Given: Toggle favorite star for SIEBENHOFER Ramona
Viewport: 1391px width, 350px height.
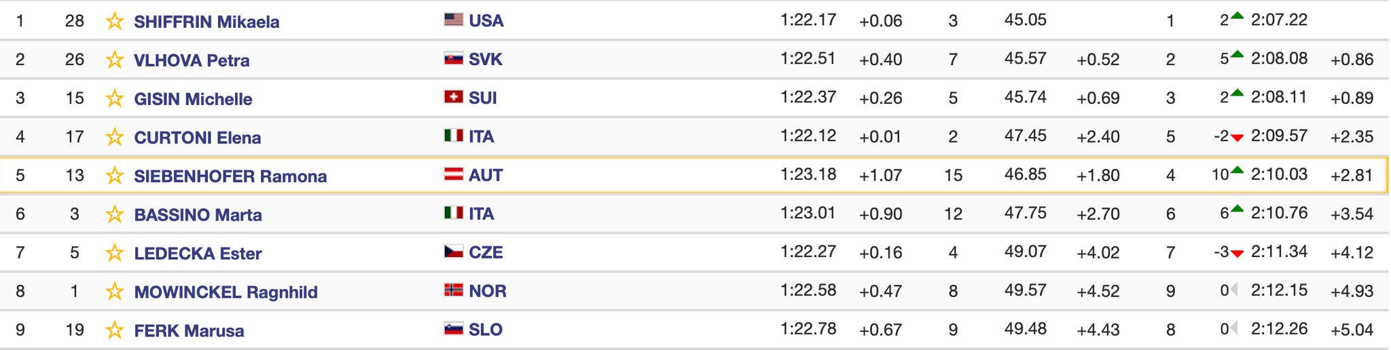Looking at the screenshot, I should tap(115, 176).
